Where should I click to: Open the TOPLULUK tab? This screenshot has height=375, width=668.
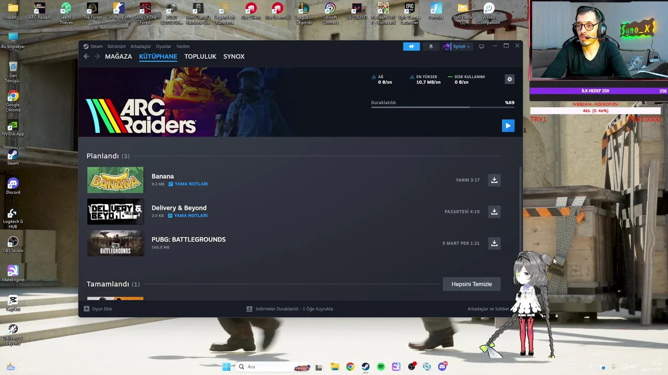[x=200, y=56]
